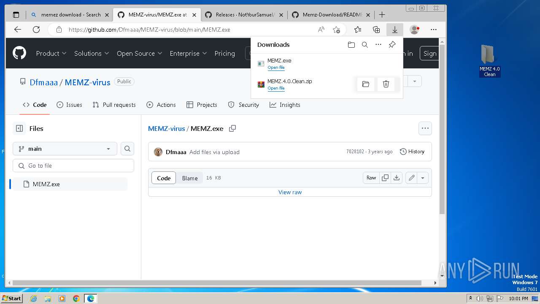Click the commit hash 7028102
Screen dimensions: 540x304
[355, 152]
